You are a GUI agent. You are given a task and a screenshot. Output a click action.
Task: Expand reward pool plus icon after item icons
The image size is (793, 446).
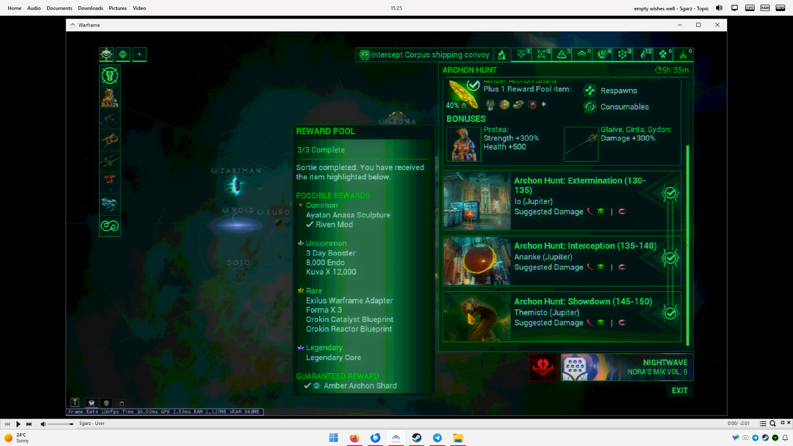544,104
